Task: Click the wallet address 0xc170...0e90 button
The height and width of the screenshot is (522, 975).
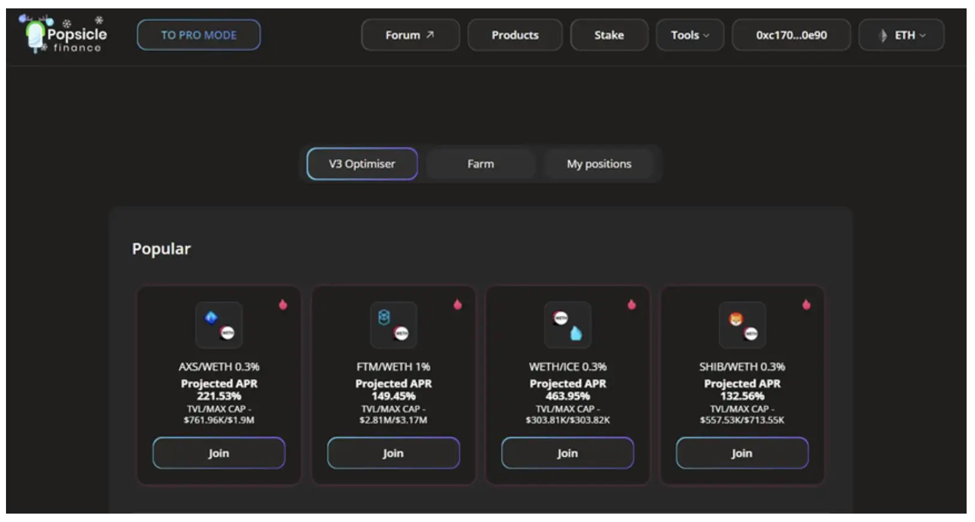Action: [791, 35]
